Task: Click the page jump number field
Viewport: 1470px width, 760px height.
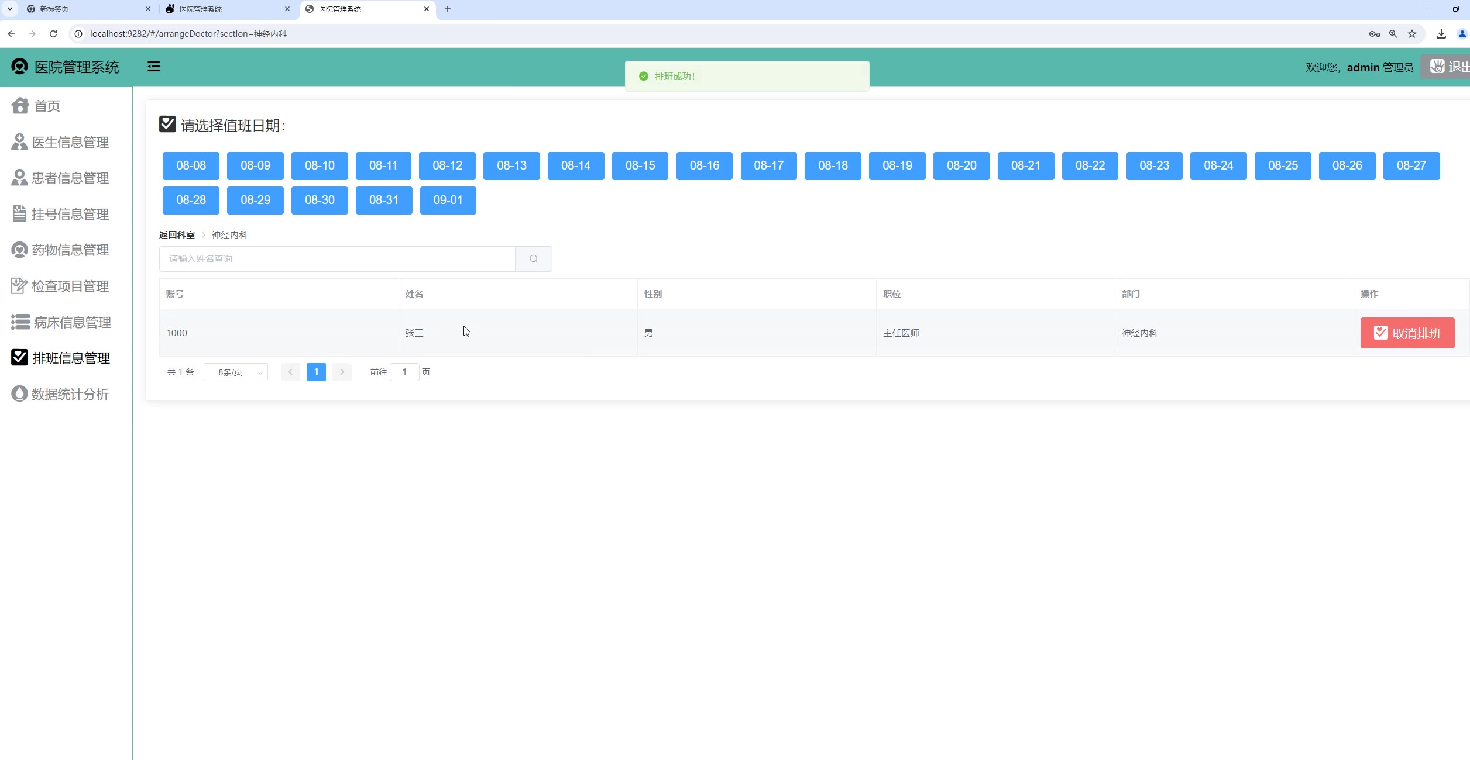Action: (x=404, y=372)
